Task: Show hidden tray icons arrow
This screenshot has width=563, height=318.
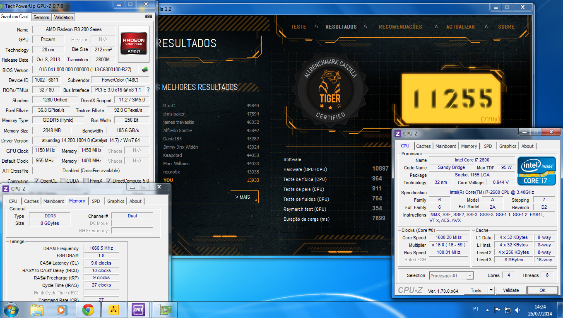Action: [487, 310]
